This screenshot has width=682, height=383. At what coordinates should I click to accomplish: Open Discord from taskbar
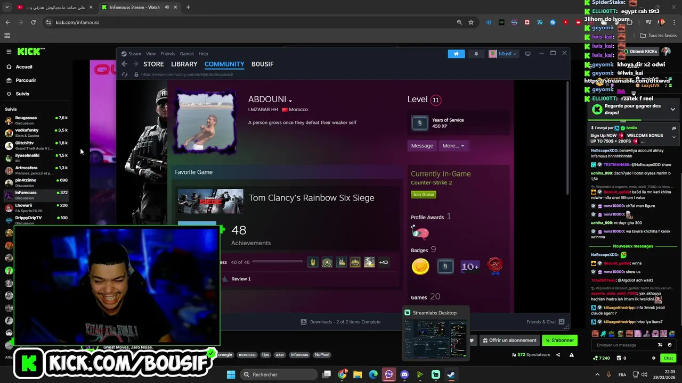click(404, 374)
